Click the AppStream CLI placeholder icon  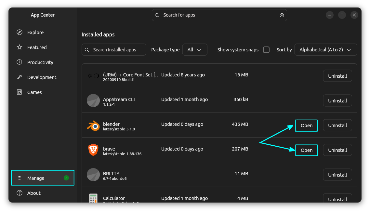pos(93,100)
